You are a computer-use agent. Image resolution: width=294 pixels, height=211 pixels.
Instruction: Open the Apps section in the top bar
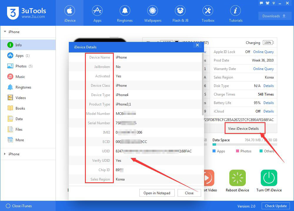tap(97, 13)
